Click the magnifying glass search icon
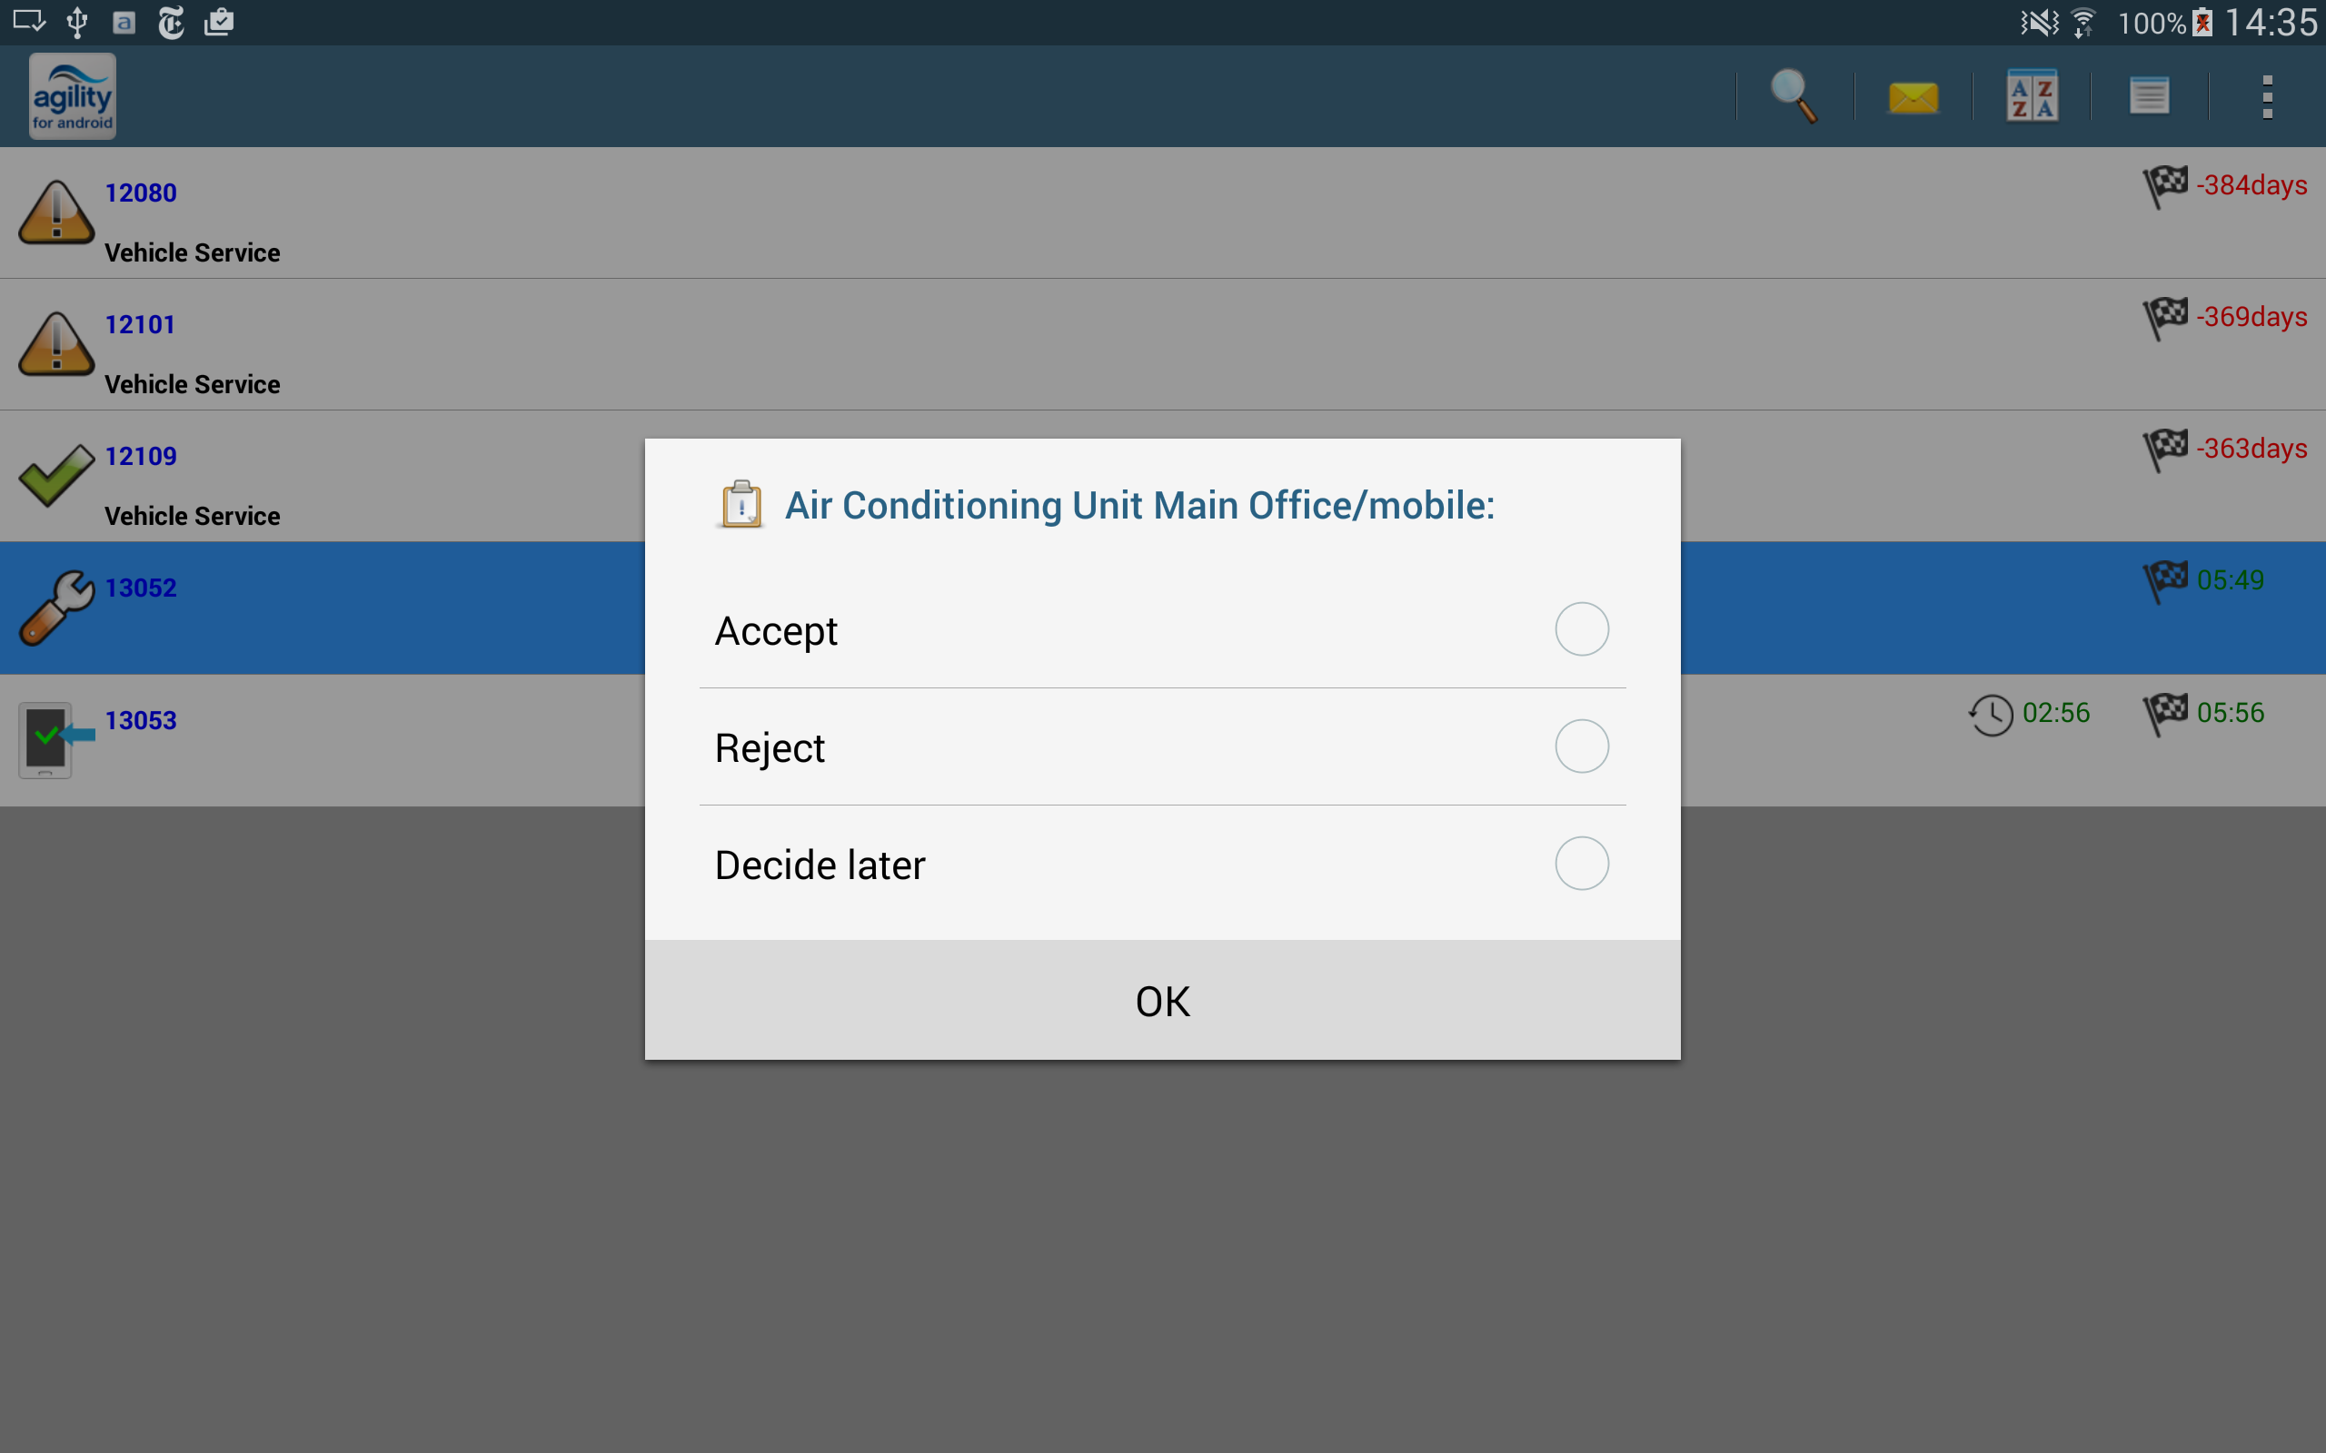The width and height of the screenshot is (2326, 1453). 1794,96
